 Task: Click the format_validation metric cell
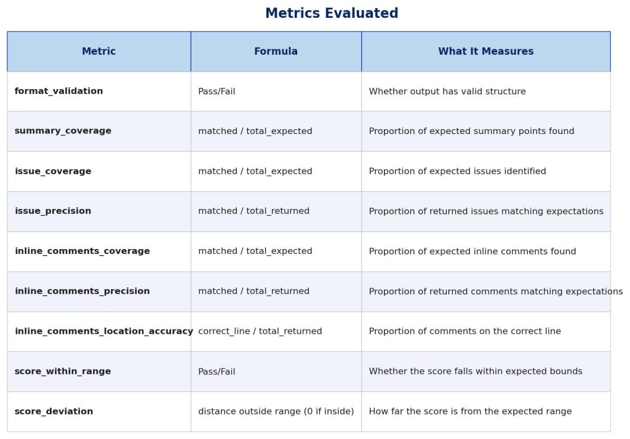coord(59,92)
